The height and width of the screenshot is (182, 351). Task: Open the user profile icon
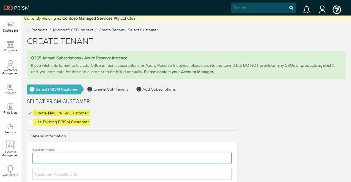click(x=322, y=10)
